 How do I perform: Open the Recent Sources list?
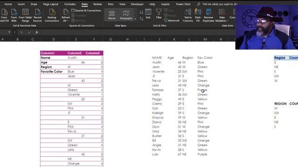(37, 15)
